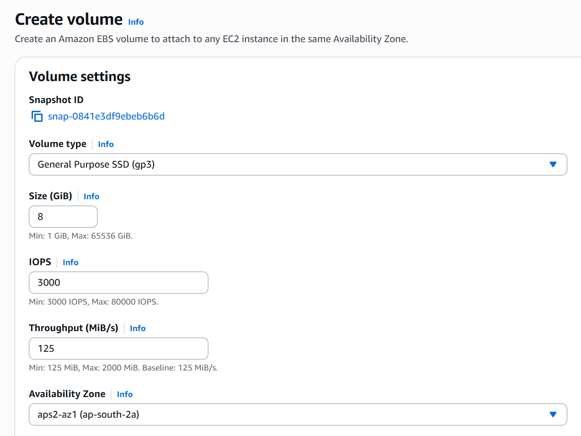Click the Availability Zone field label
This screenshot has height=436, width=581.
point(67,394)
